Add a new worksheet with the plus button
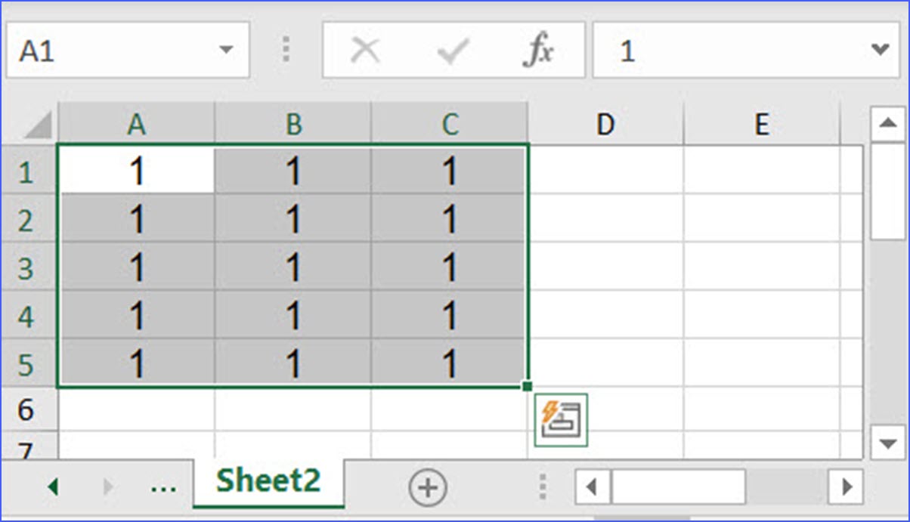Screen dimensions: 910x522 pos(428,487)
